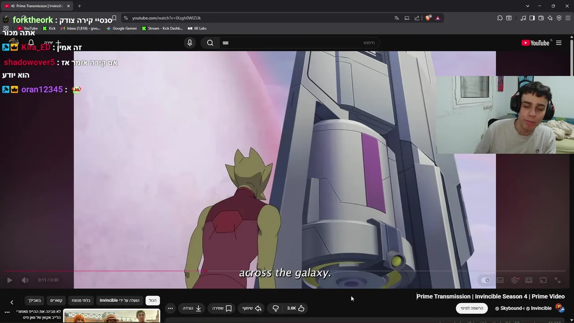The height and width of the screenshot is (323, 574).
Task: Bookmark this page with bookmark icon
Action: pyautogui.click(x=114, y=18)
